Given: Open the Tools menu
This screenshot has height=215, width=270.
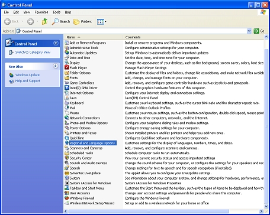Looking at the screenshot, I should (x=56, y=12).
